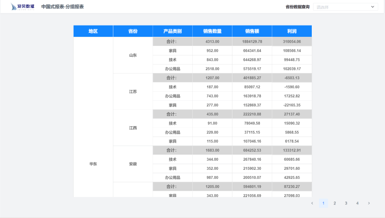
Task: Click sales total 594601.19
Action: click(252, 187)
